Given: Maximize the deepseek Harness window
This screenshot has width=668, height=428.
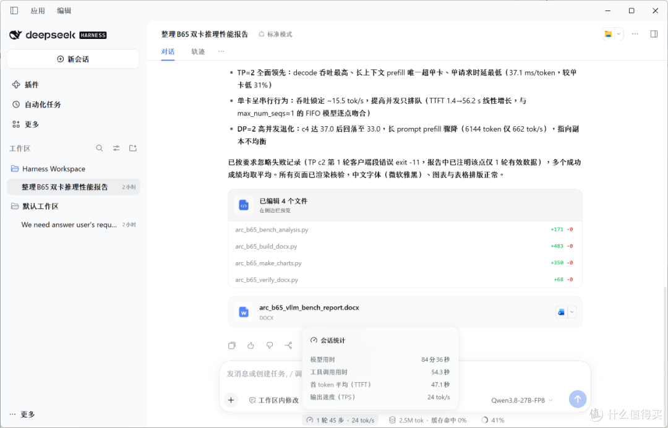Looking at the screenshot, I should [x=632, y=11].
